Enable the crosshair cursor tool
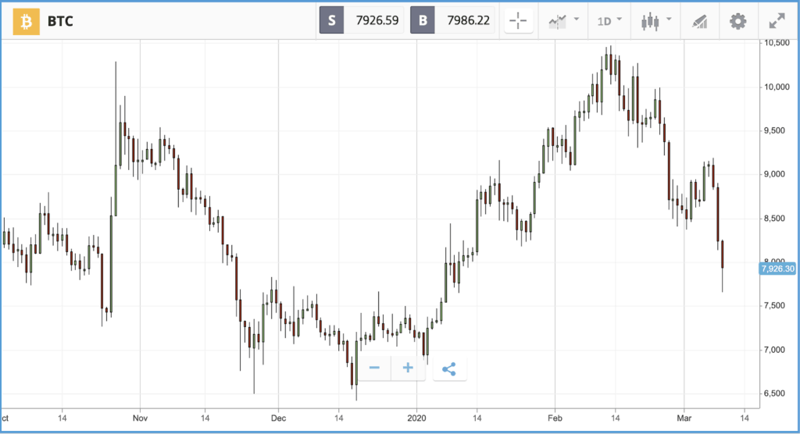The height and width of the screenshot is (434, 800). pos(519,21)
